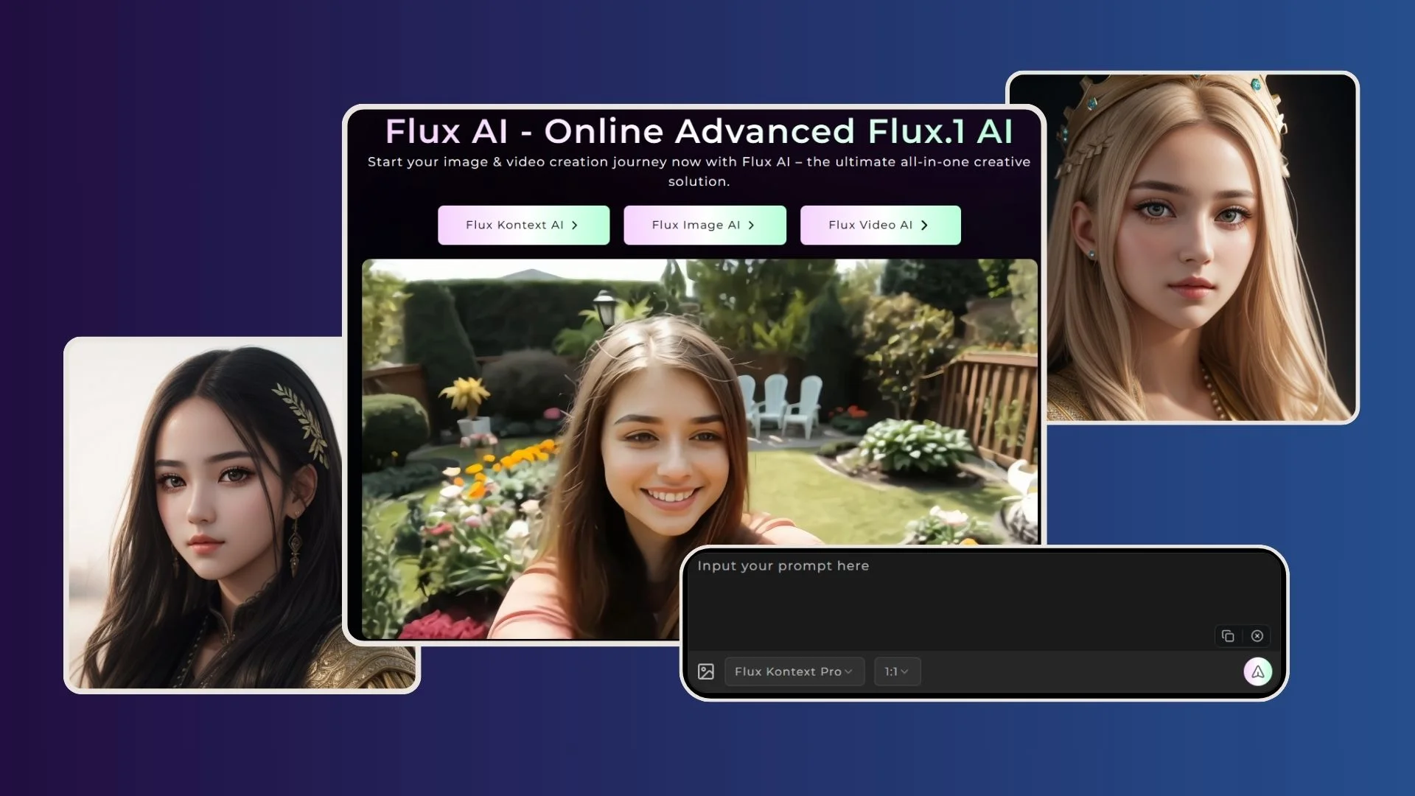The width and height of the screenshot is (1415, 796).
Task: Clear the prompt with the circled X icon
Action: [1257, 636]
